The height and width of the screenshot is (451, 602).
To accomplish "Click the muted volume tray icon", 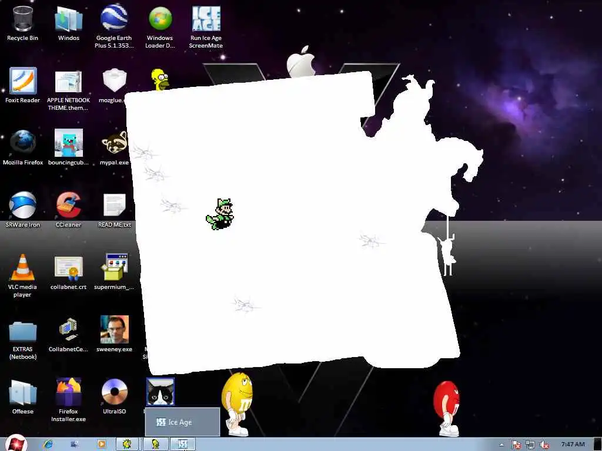I will pos(544,445).
